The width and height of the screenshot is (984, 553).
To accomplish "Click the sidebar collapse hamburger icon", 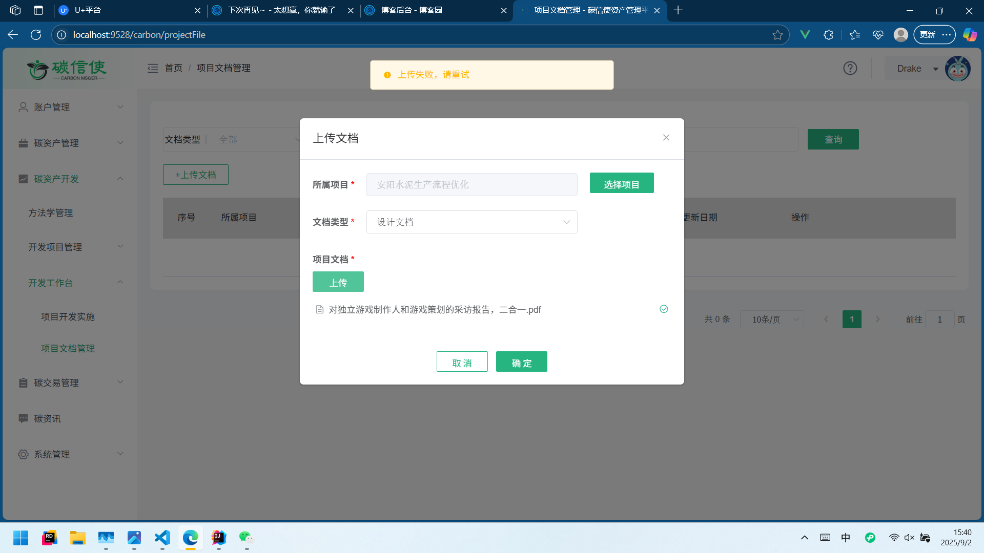I will (x=153, y=68).
